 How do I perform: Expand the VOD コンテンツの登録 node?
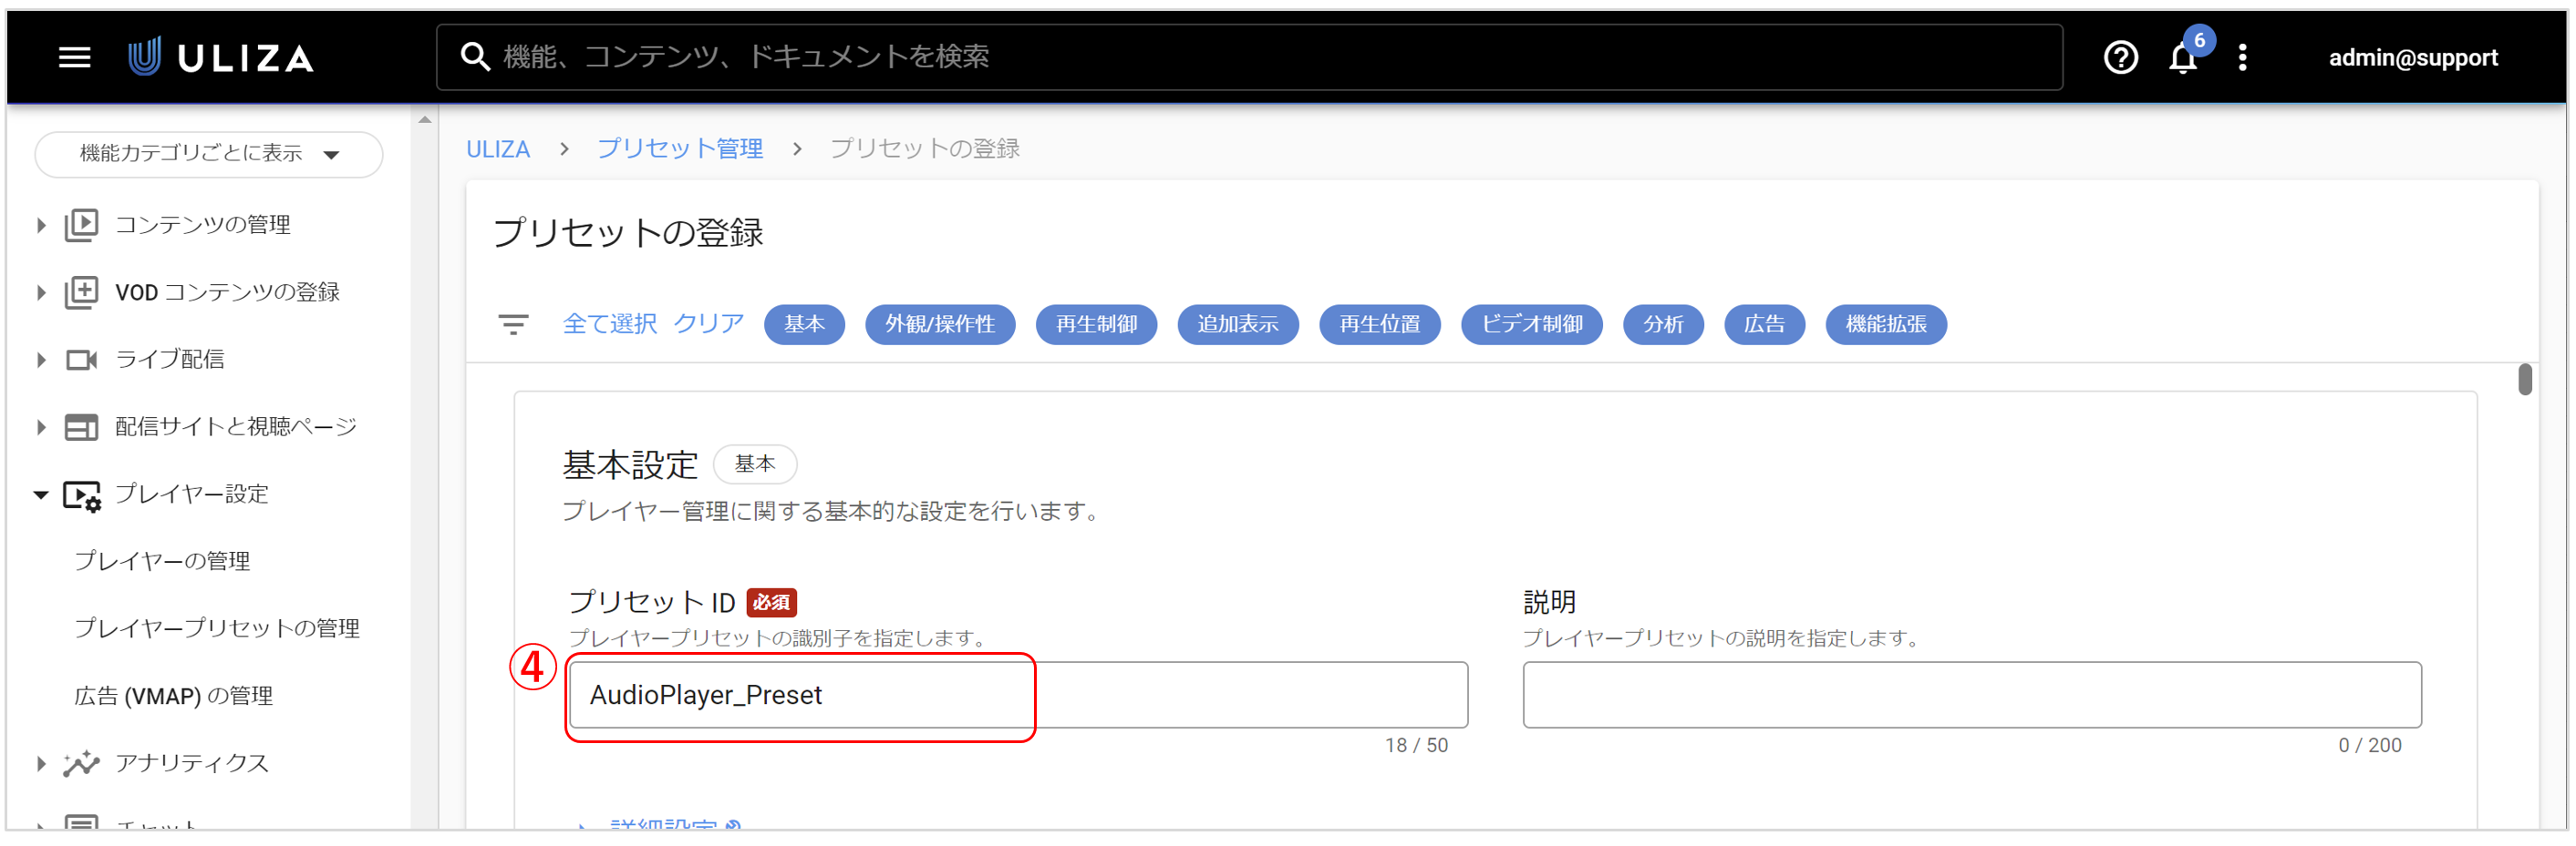41,292
